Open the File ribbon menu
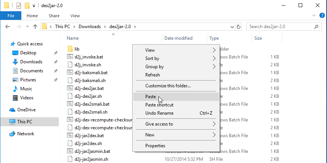This screenshot has width=327, height=163. (x=11, y=16)
